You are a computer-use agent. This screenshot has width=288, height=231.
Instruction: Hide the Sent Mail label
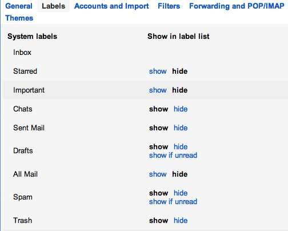coord(181,128)
